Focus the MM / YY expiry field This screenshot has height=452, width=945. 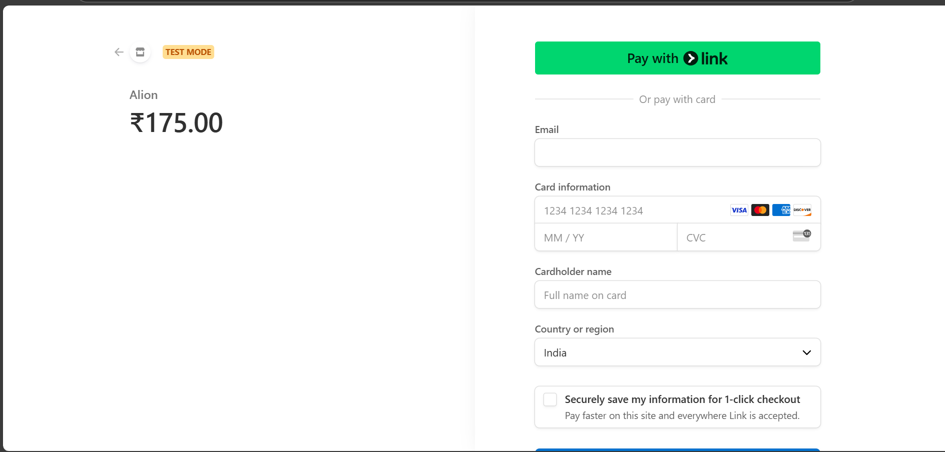pos(606,237)
